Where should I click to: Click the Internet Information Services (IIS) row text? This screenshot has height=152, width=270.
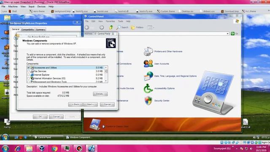tap(50, 79)
